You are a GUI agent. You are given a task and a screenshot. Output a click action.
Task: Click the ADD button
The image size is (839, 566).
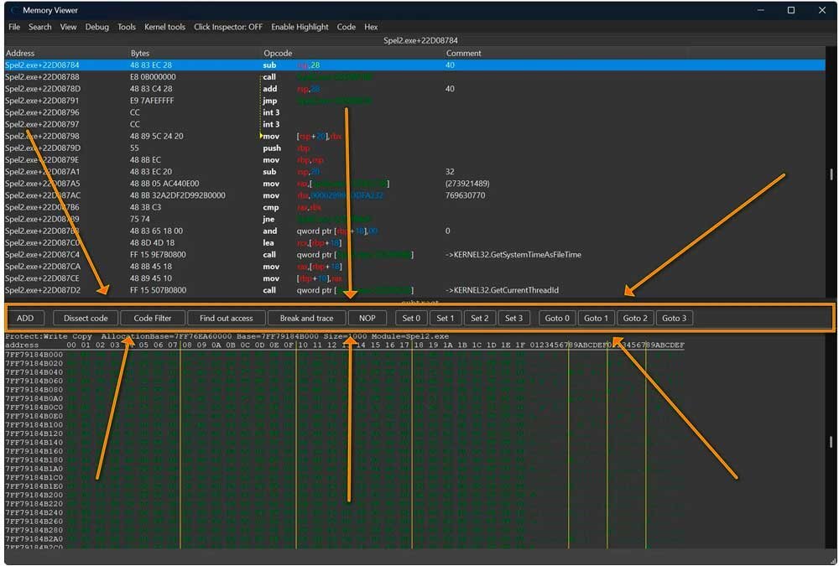tap(25, 318)
